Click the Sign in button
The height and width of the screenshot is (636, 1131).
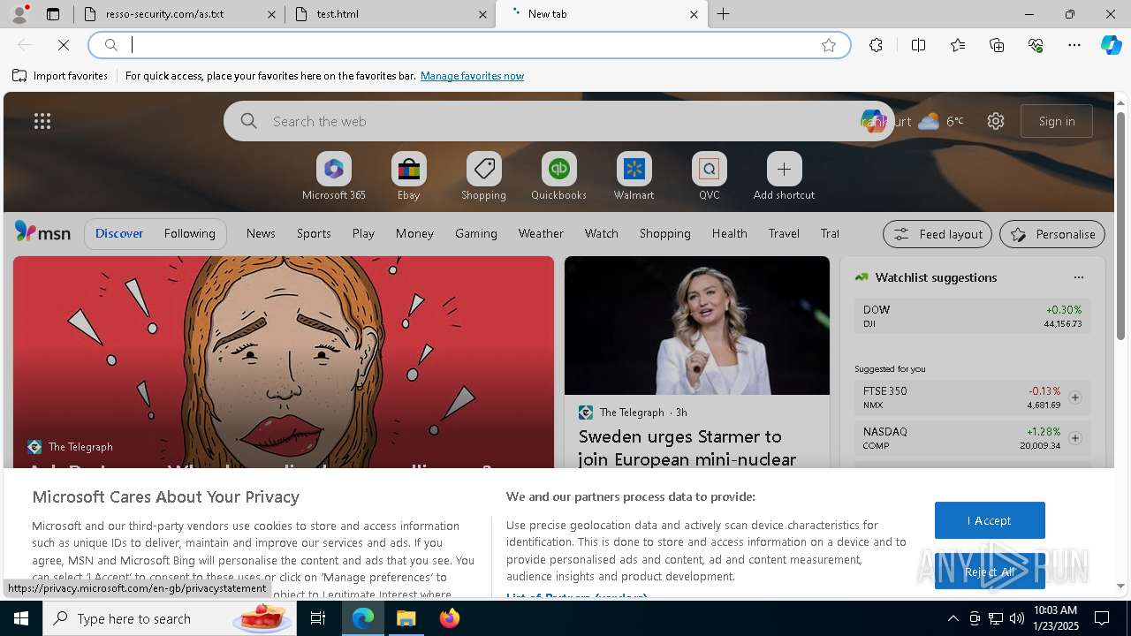point(1057,121)
